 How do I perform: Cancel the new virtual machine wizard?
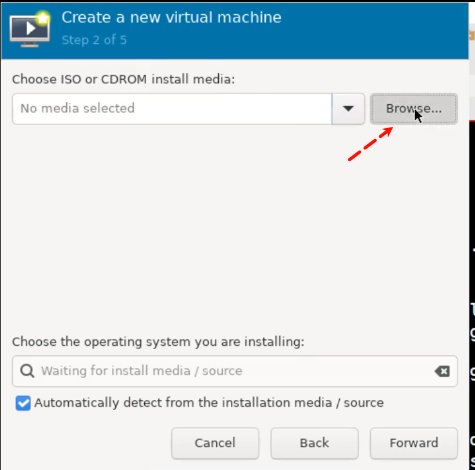point(215,443)
